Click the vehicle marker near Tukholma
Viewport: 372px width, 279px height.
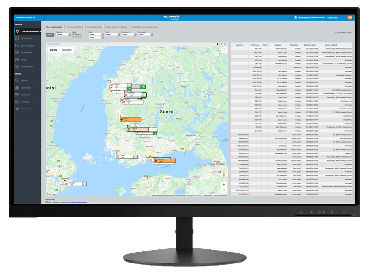coord(76,184)
